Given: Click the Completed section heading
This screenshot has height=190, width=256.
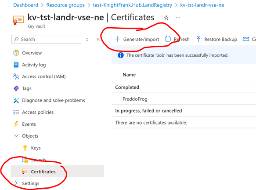Looking at the screenshot, I should [127, 87].
